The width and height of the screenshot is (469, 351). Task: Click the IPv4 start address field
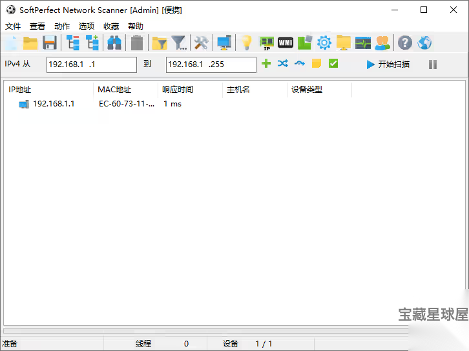(92, 65)
